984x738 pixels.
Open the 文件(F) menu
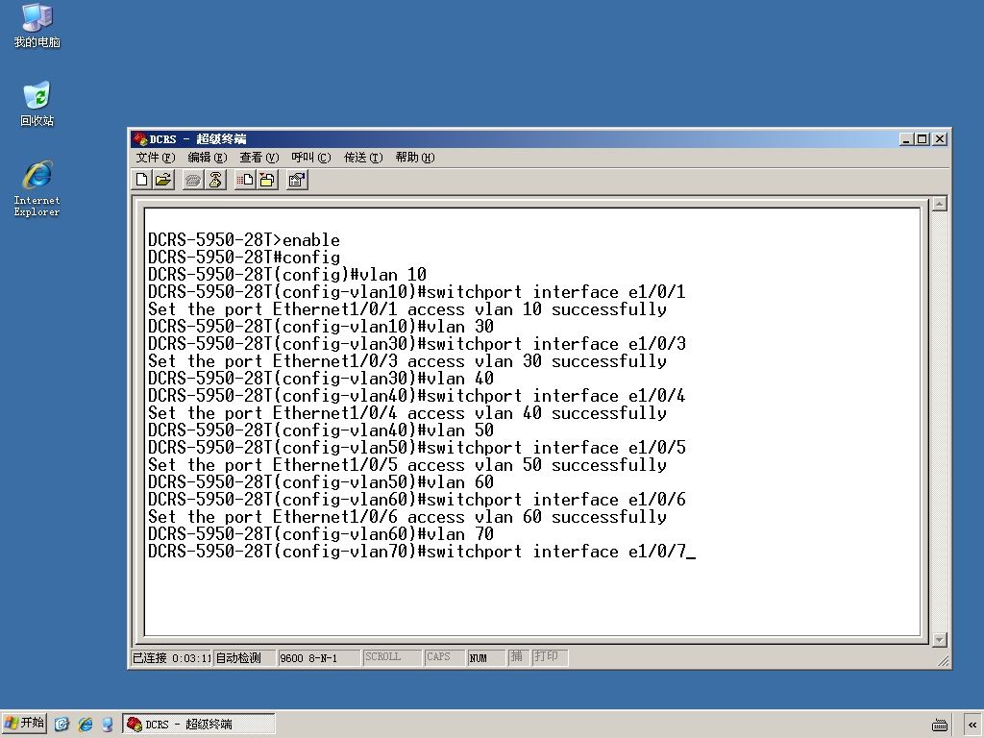[x=155, y=158]
